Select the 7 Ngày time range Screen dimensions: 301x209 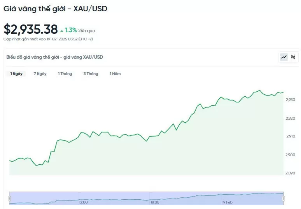click(40, 74)
